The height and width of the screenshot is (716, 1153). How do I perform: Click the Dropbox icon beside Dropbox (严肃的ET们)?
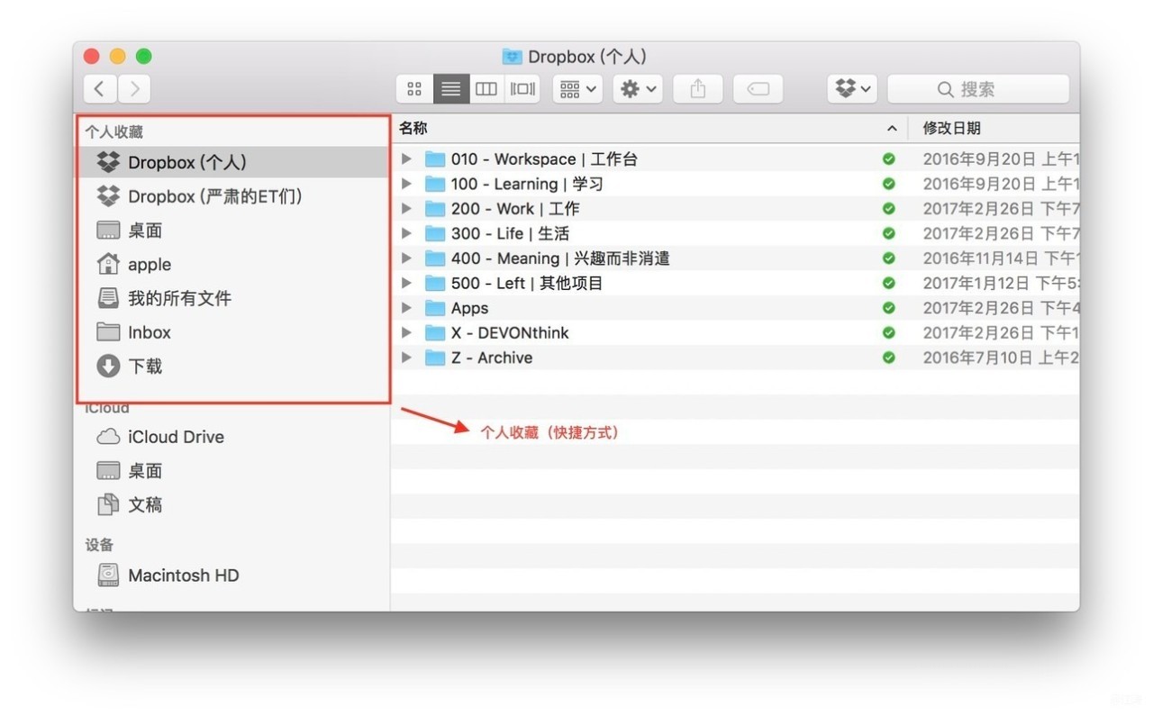[108, 196]
